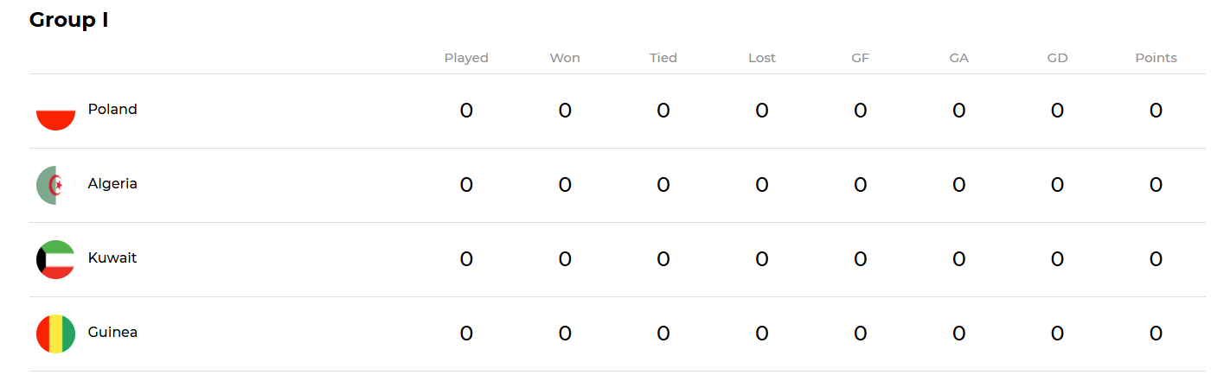Viewport: 1211px width, 375px height.
Task: Click the Lost column header
Action: pyautogui.click(x=762, y=58)
